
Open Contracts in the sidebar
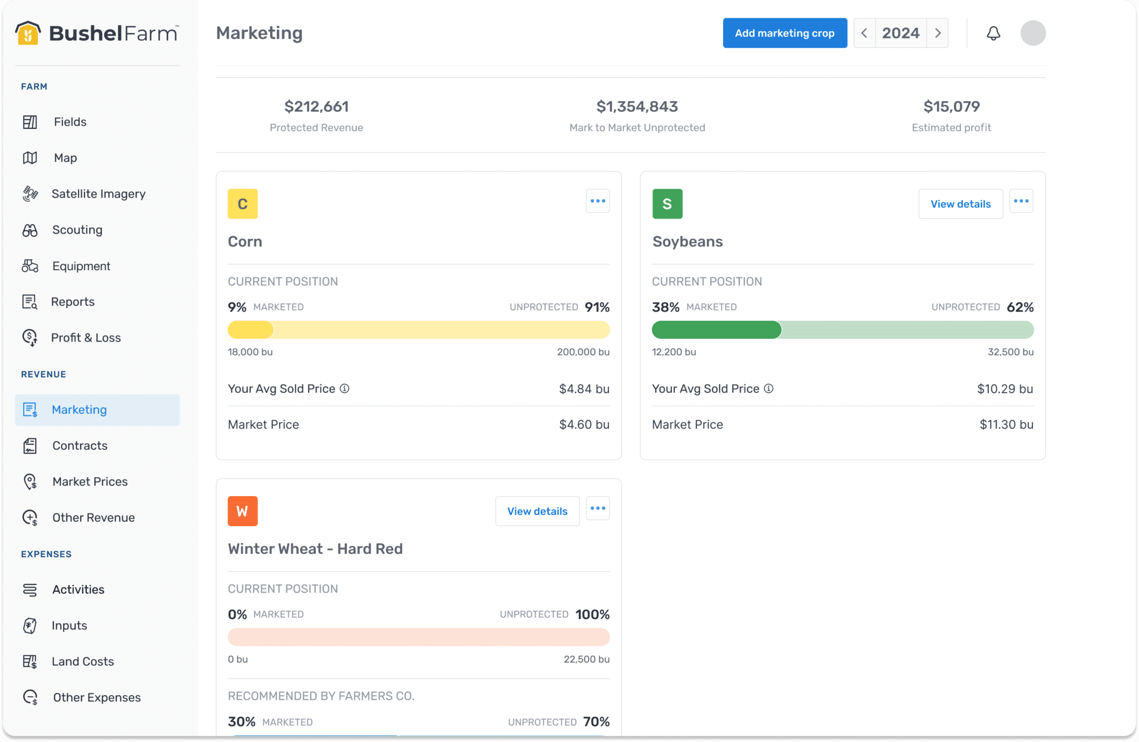80,446
